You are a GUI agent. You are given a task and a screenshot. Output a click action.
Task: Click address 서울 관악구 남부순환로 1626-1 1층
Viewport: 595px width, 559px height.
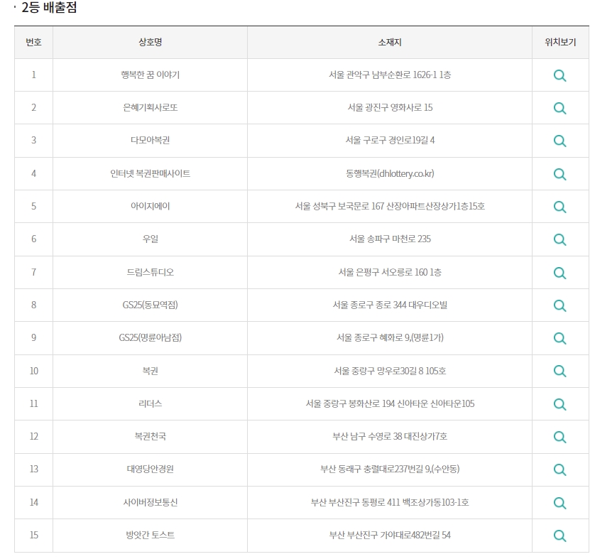390,75
